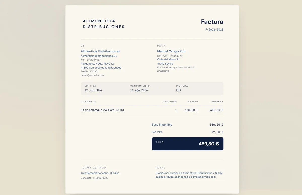Click invoice number F-2026-0020 under Factura

click(x=214, y=30)
